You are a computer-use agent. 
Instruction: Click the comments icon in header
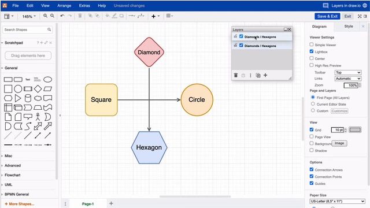(x=325, y=5)
